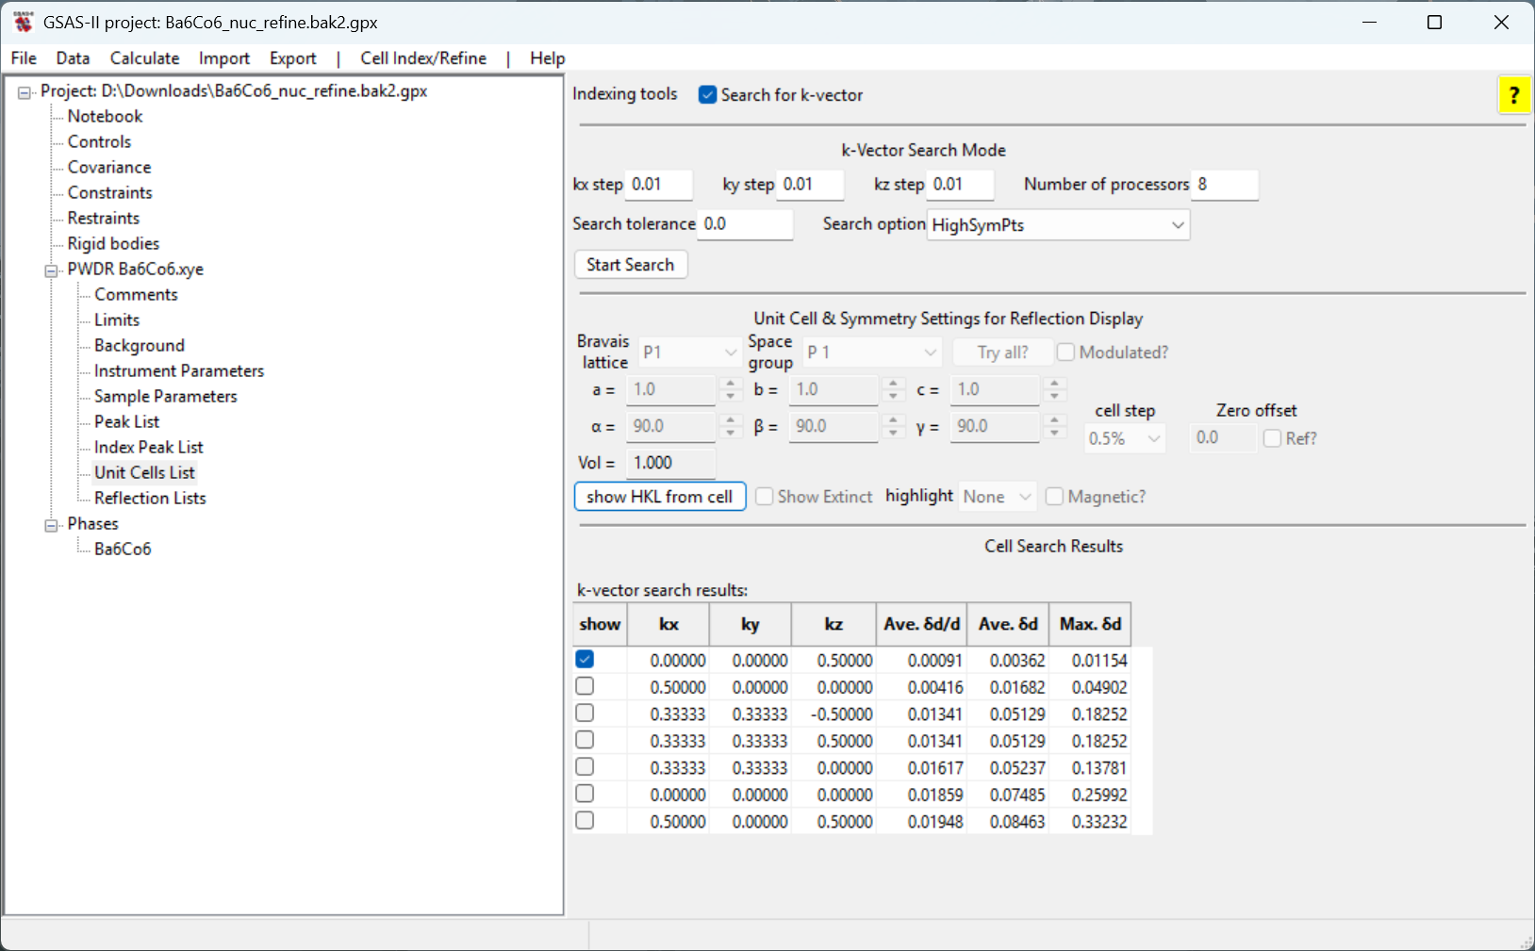The image size is (1535, 951).
Task: Open the Bravais lattice P1 dropdown
Action: [690, 353]
